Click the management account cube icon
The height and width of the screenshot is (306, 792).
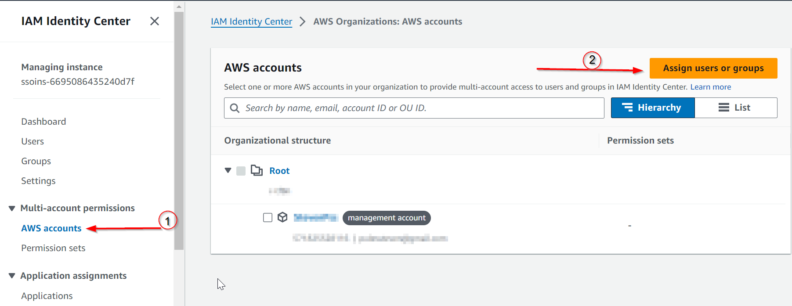[282, 217]
